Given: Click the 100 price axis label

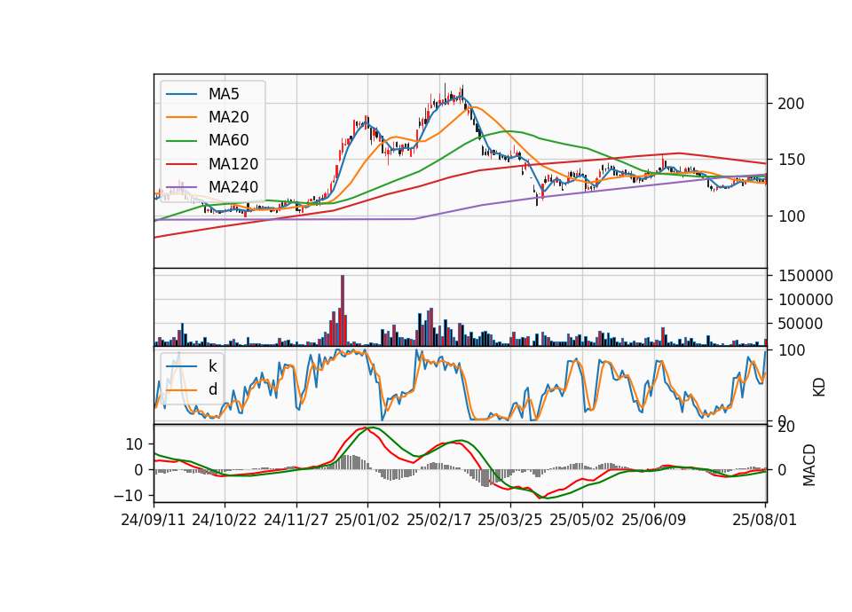Looking at the screenshot, I should coord(791,216).
